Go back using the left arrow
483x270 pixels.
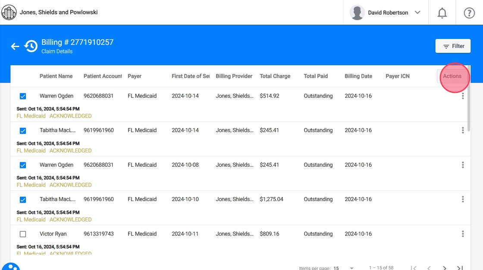[15, 46]
